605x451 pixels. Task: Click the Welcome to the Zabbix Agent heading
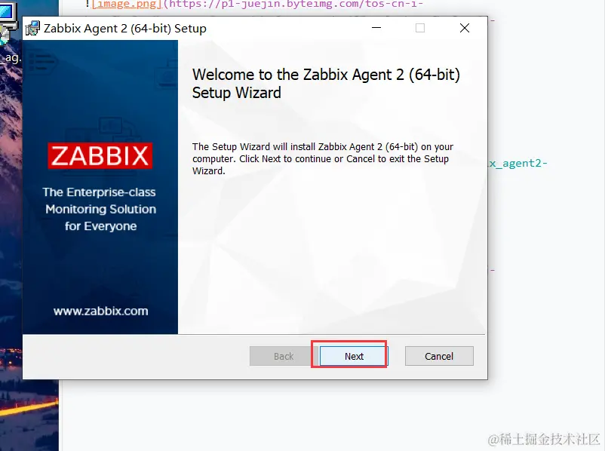(326, 83)
